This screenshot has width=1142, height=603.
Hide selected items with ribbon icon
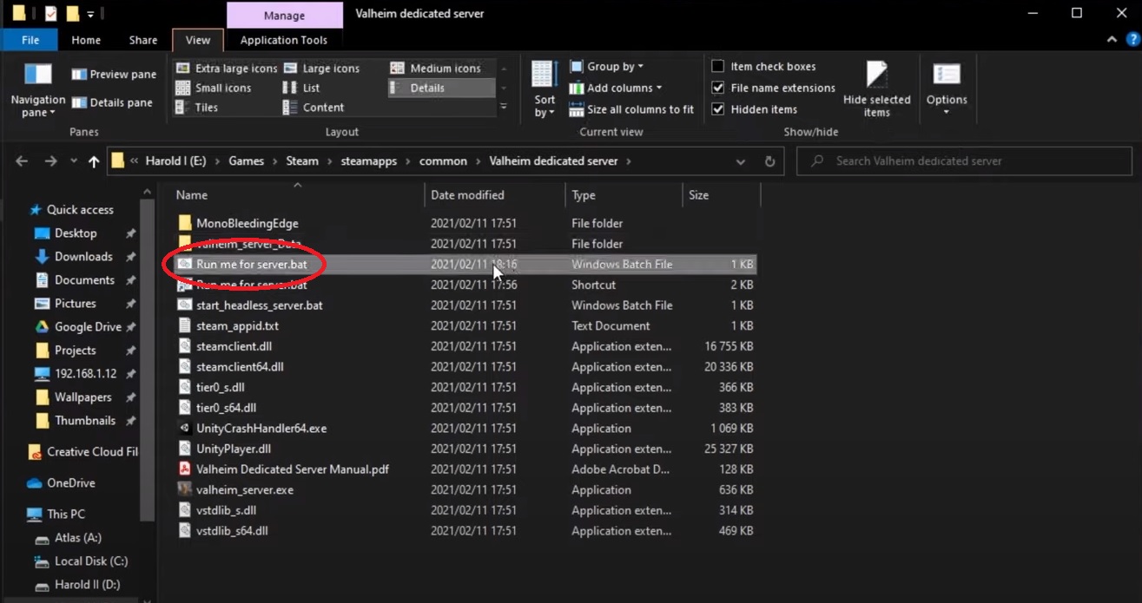(x=876, y=88)
